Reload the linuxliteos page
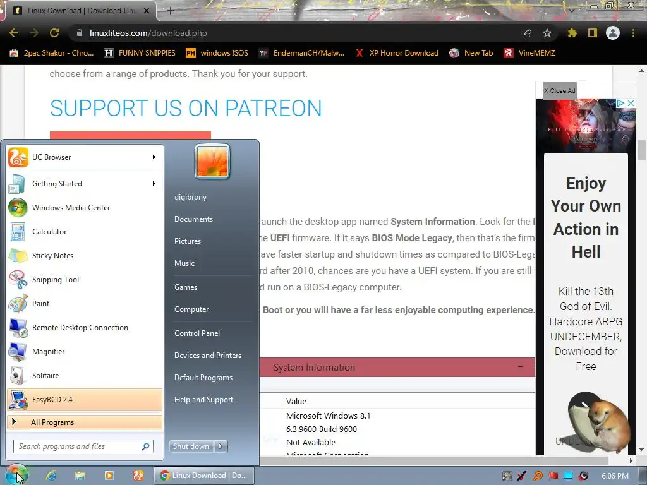647x485 pixels. tap(54, 33)
